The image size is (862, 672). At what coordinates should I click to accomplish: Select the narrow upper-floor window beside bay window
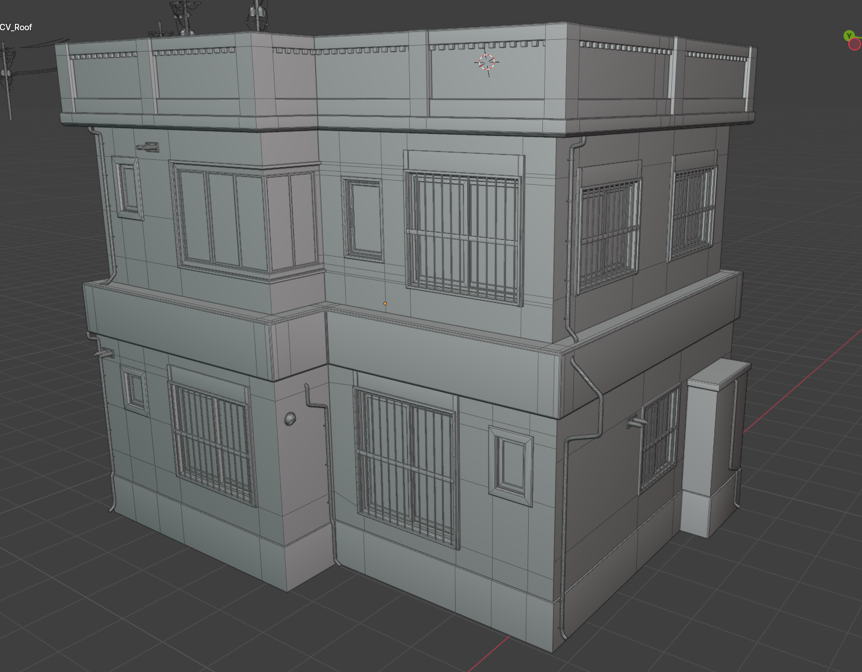(363, 219)
